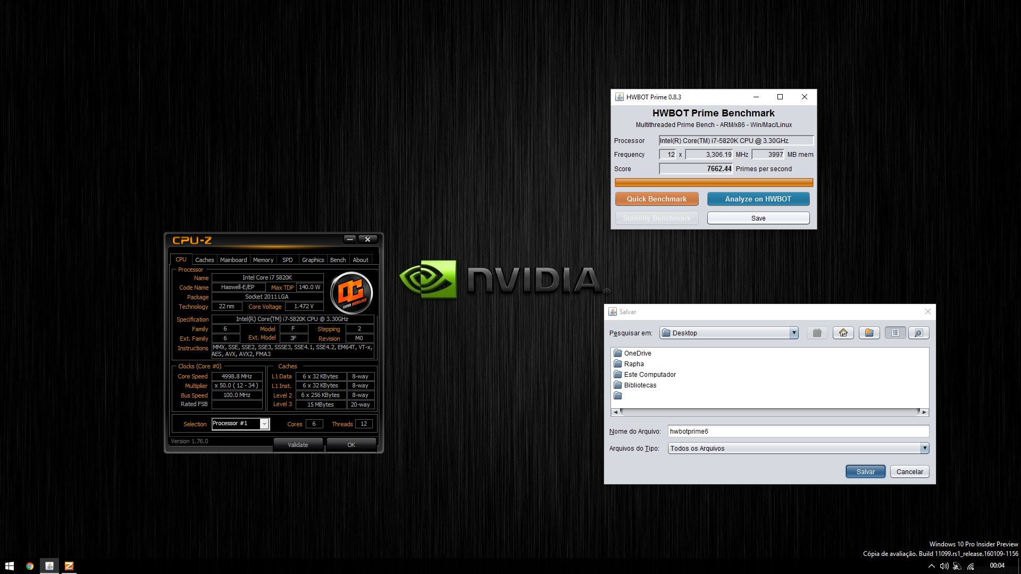Switch to list view in Salvar dialog

coord(896,333)
